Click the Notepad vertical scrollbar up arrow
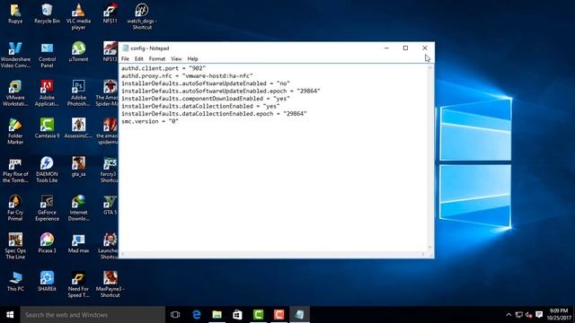This screenshot has width=575, height=323. tap(430, 68)
